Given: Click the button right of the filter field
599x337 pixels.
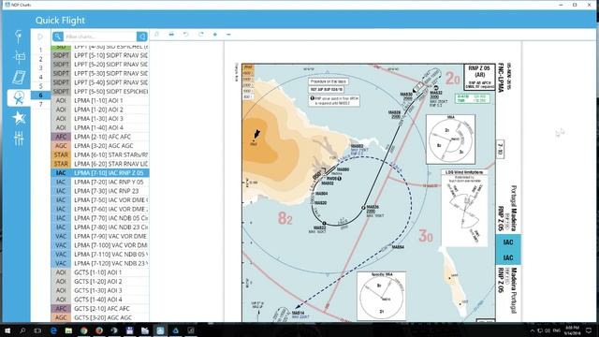Looking at the screenshot, I should pyautogui.click(x=142, y=37).
